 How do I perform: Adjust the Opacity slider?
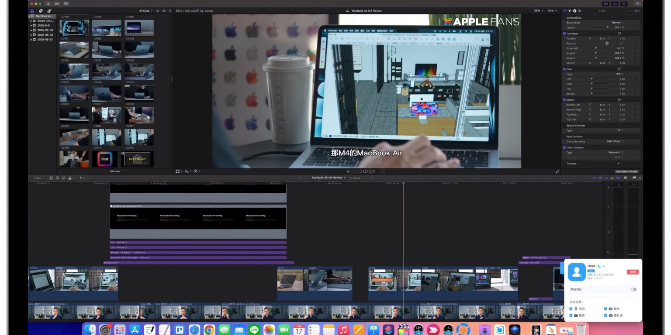pyautogui.click(x=607, y=27)
